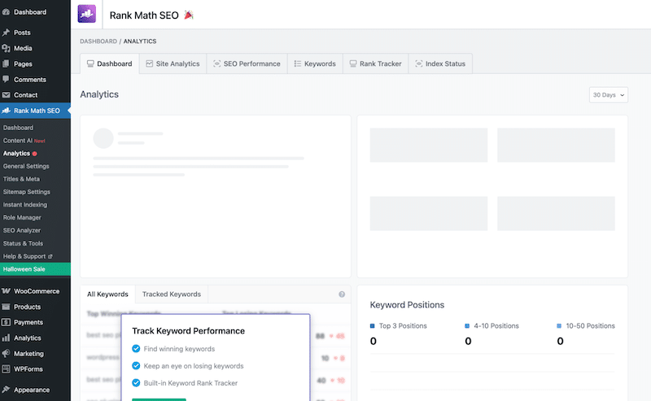
Task: Click the Media icon in sidebar
Action: 6,48
